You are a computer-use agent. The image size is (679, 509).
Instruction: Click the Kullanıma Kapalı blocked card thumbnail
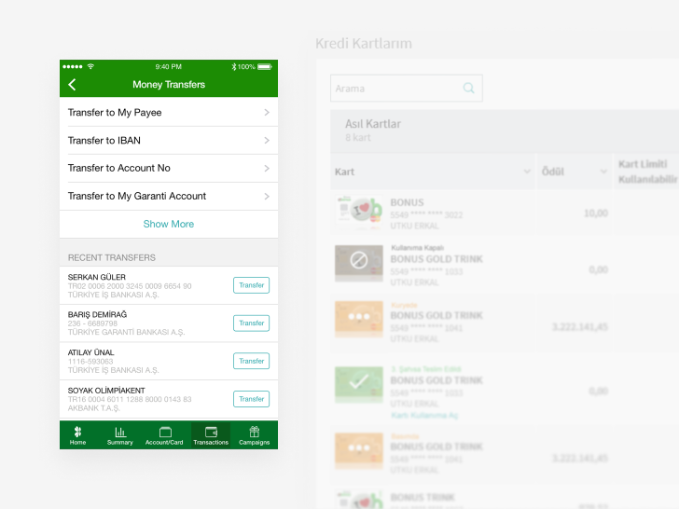click(x=359, y=263)
